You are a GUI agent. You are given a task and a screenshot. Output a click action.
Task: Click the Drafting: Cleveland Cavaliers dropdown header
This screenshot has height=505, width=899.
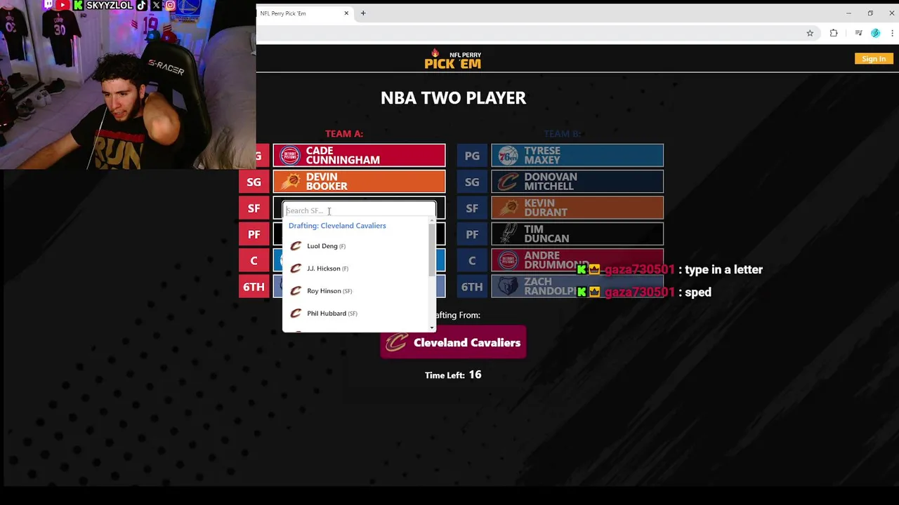tap(337, 226)
